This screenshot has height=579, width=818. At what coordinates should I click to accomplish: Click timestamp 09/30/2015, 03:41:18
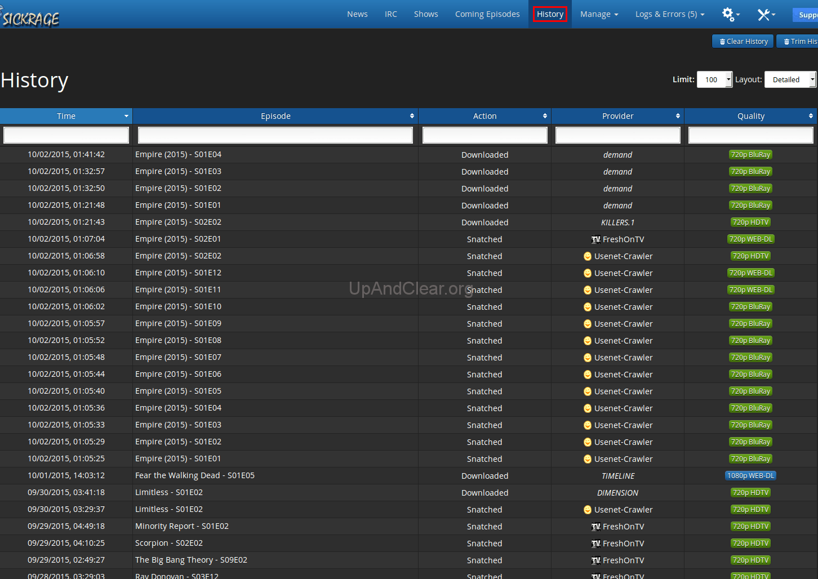click(x=66, y=492)
